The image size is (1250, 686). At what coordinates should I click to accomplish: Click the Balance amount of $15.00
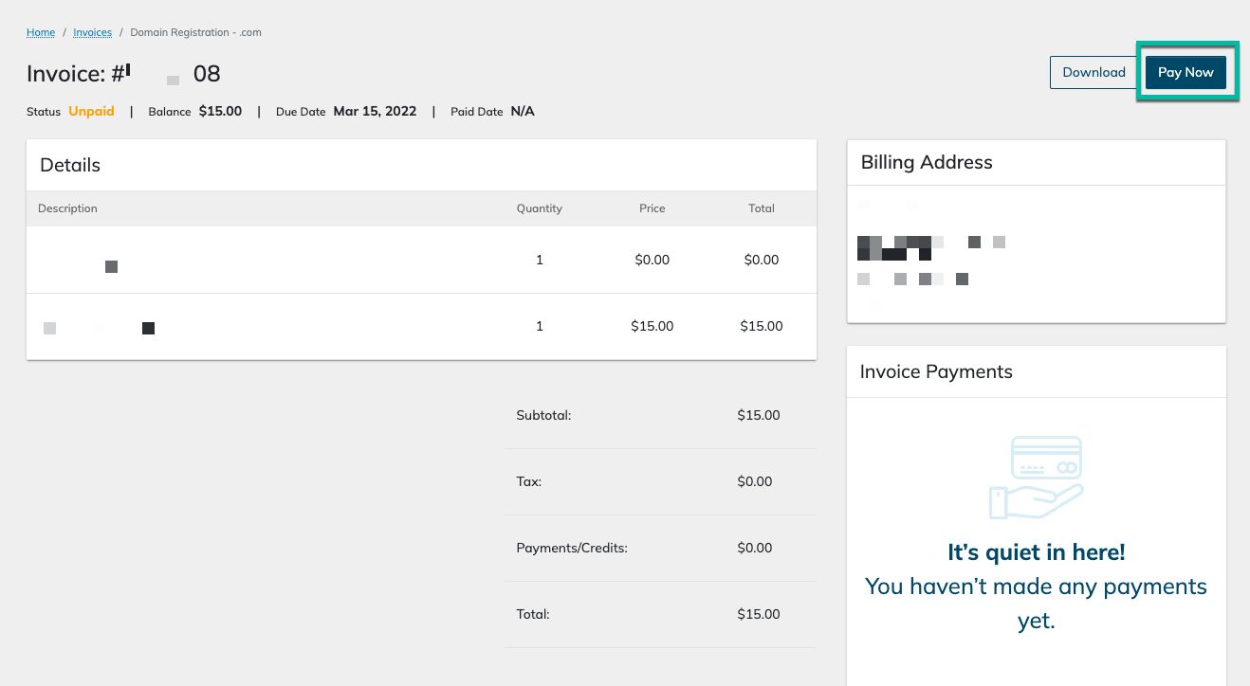point(220,111)
